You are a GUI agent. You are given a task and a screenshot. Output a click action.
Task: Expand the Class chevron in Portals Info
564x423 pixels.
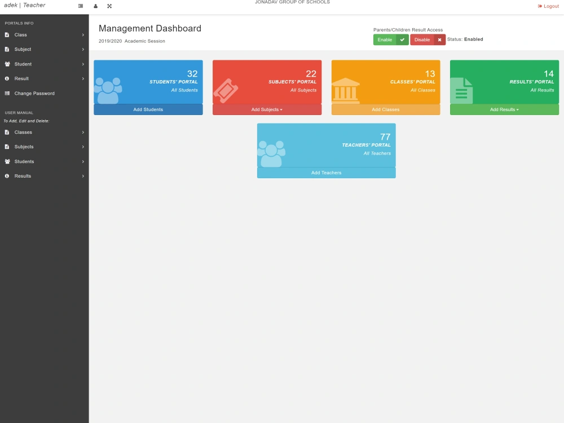pyautogui.click(x=83, y=35)
